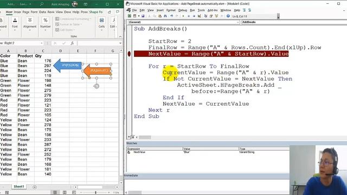The image size is (347, 195).
Task: Open the Excel ribbon display options icon
Action: (86, 4)
